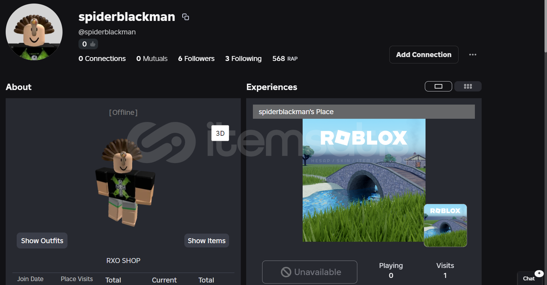Copy the spiderblackman username with copy icon
The width and height of the screenshot is (547, 285).
(185, 17)
